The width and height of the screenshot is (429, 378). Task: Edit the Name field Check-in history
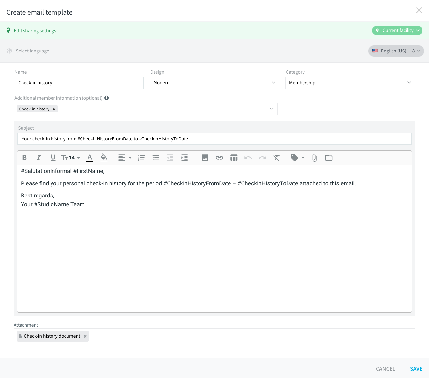(x=79, y=83)
